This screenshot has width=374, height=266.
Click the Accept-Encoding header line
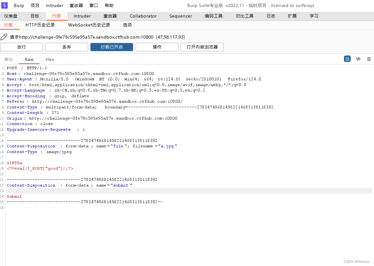pos(48,96)
